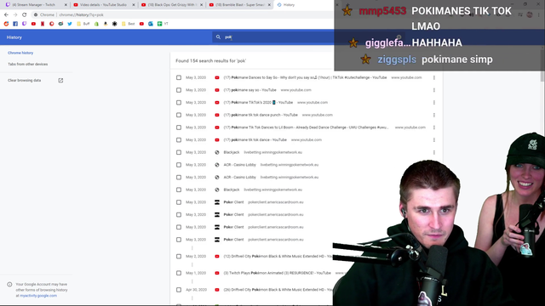
Task: Open external link icon beside Clear browsing data
Action: pos(60,81)
